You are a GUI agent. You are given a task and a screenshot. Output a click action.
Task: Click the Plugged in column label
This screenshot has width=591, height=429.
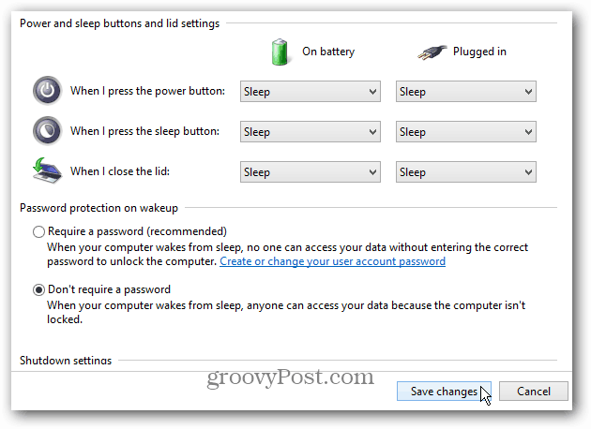479,52
